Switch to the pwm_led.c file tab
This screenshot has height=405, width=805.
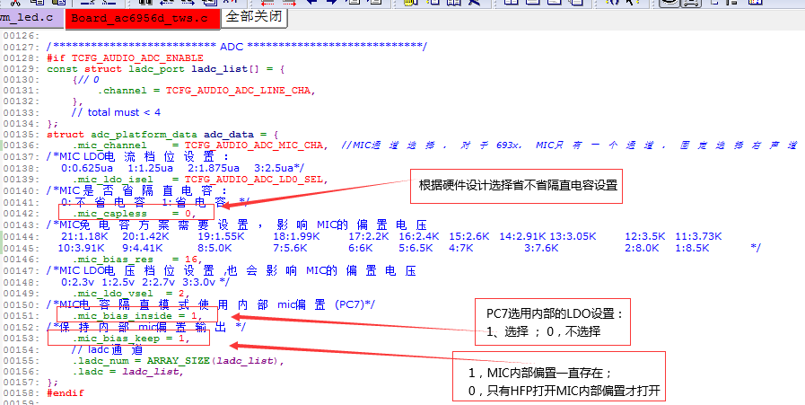click(31, 19)
